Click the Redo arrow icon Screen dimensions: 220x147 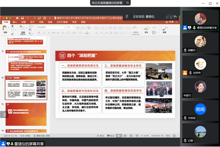[34, 18]
